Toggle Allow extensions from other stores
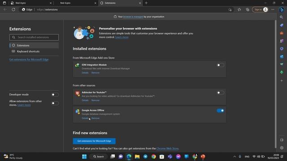The image size is (287, 161). pyautogui.click(x=55, y=103)
